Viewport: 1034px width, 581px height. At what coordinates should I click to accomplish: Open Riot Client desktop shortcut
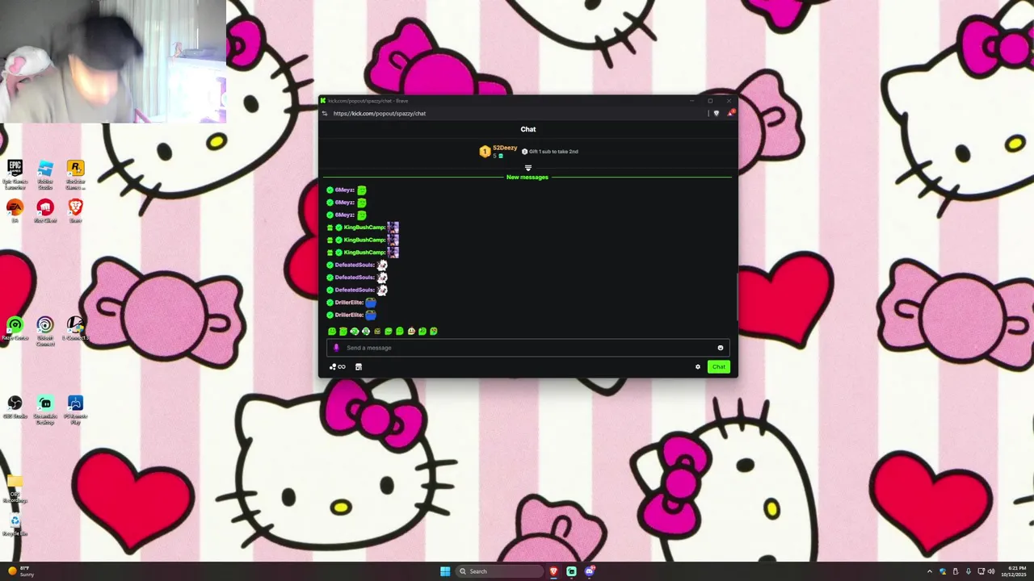click(x=45, y=211)
